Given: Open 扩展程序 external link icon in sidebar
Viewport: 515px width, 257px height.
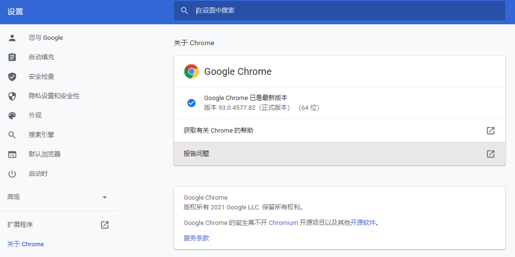Looking at the screenshot, I should 105,225.
